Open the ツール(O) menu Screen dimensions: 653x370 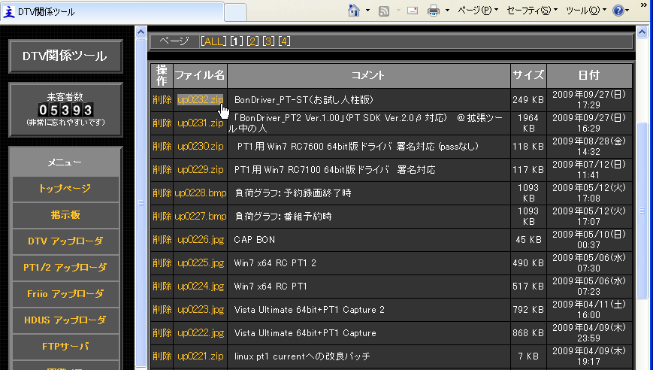click(x=586, y=11)
